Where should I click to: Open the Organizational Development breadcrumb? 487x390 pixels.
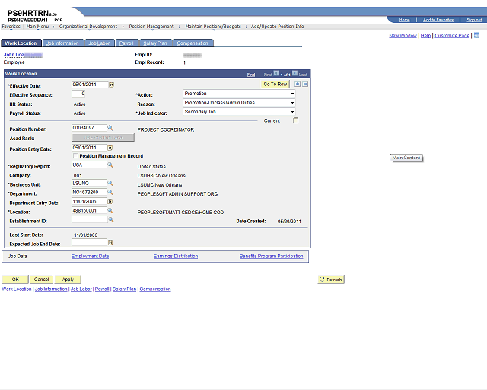click(x=88, y=27)
